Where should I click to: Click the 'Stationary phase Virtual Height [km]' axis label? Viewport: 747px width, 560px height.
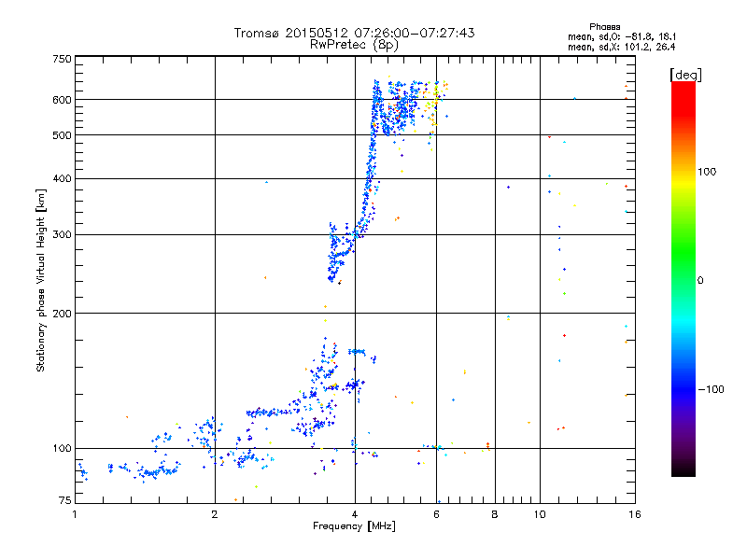pyautogui.click(x=41, y=281)
